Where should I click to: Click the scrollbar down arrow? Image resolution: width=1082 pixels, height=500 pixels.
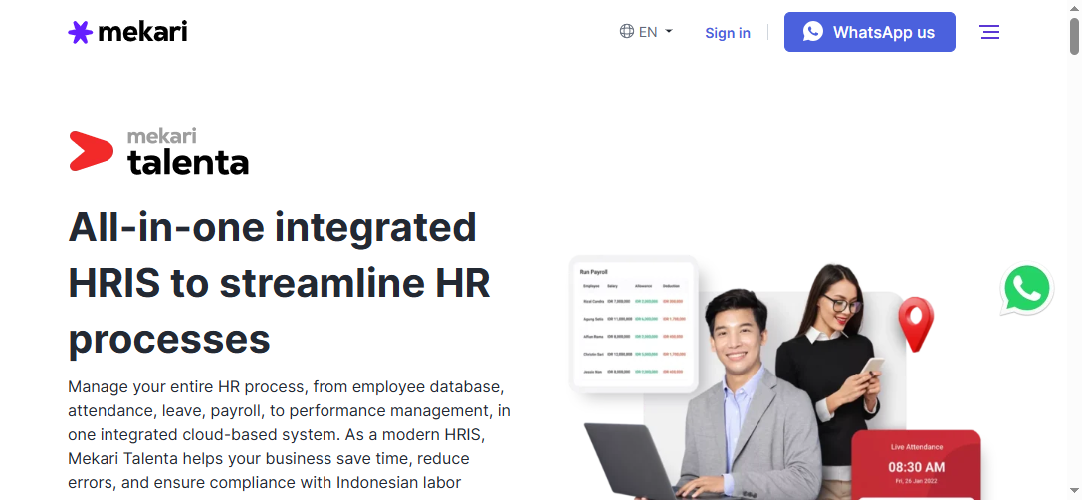pos(1074,493)
